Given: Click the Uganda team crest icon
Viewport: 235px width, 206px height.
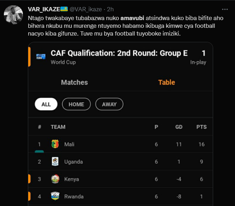Looking at the screenshot, I should 55,162.
